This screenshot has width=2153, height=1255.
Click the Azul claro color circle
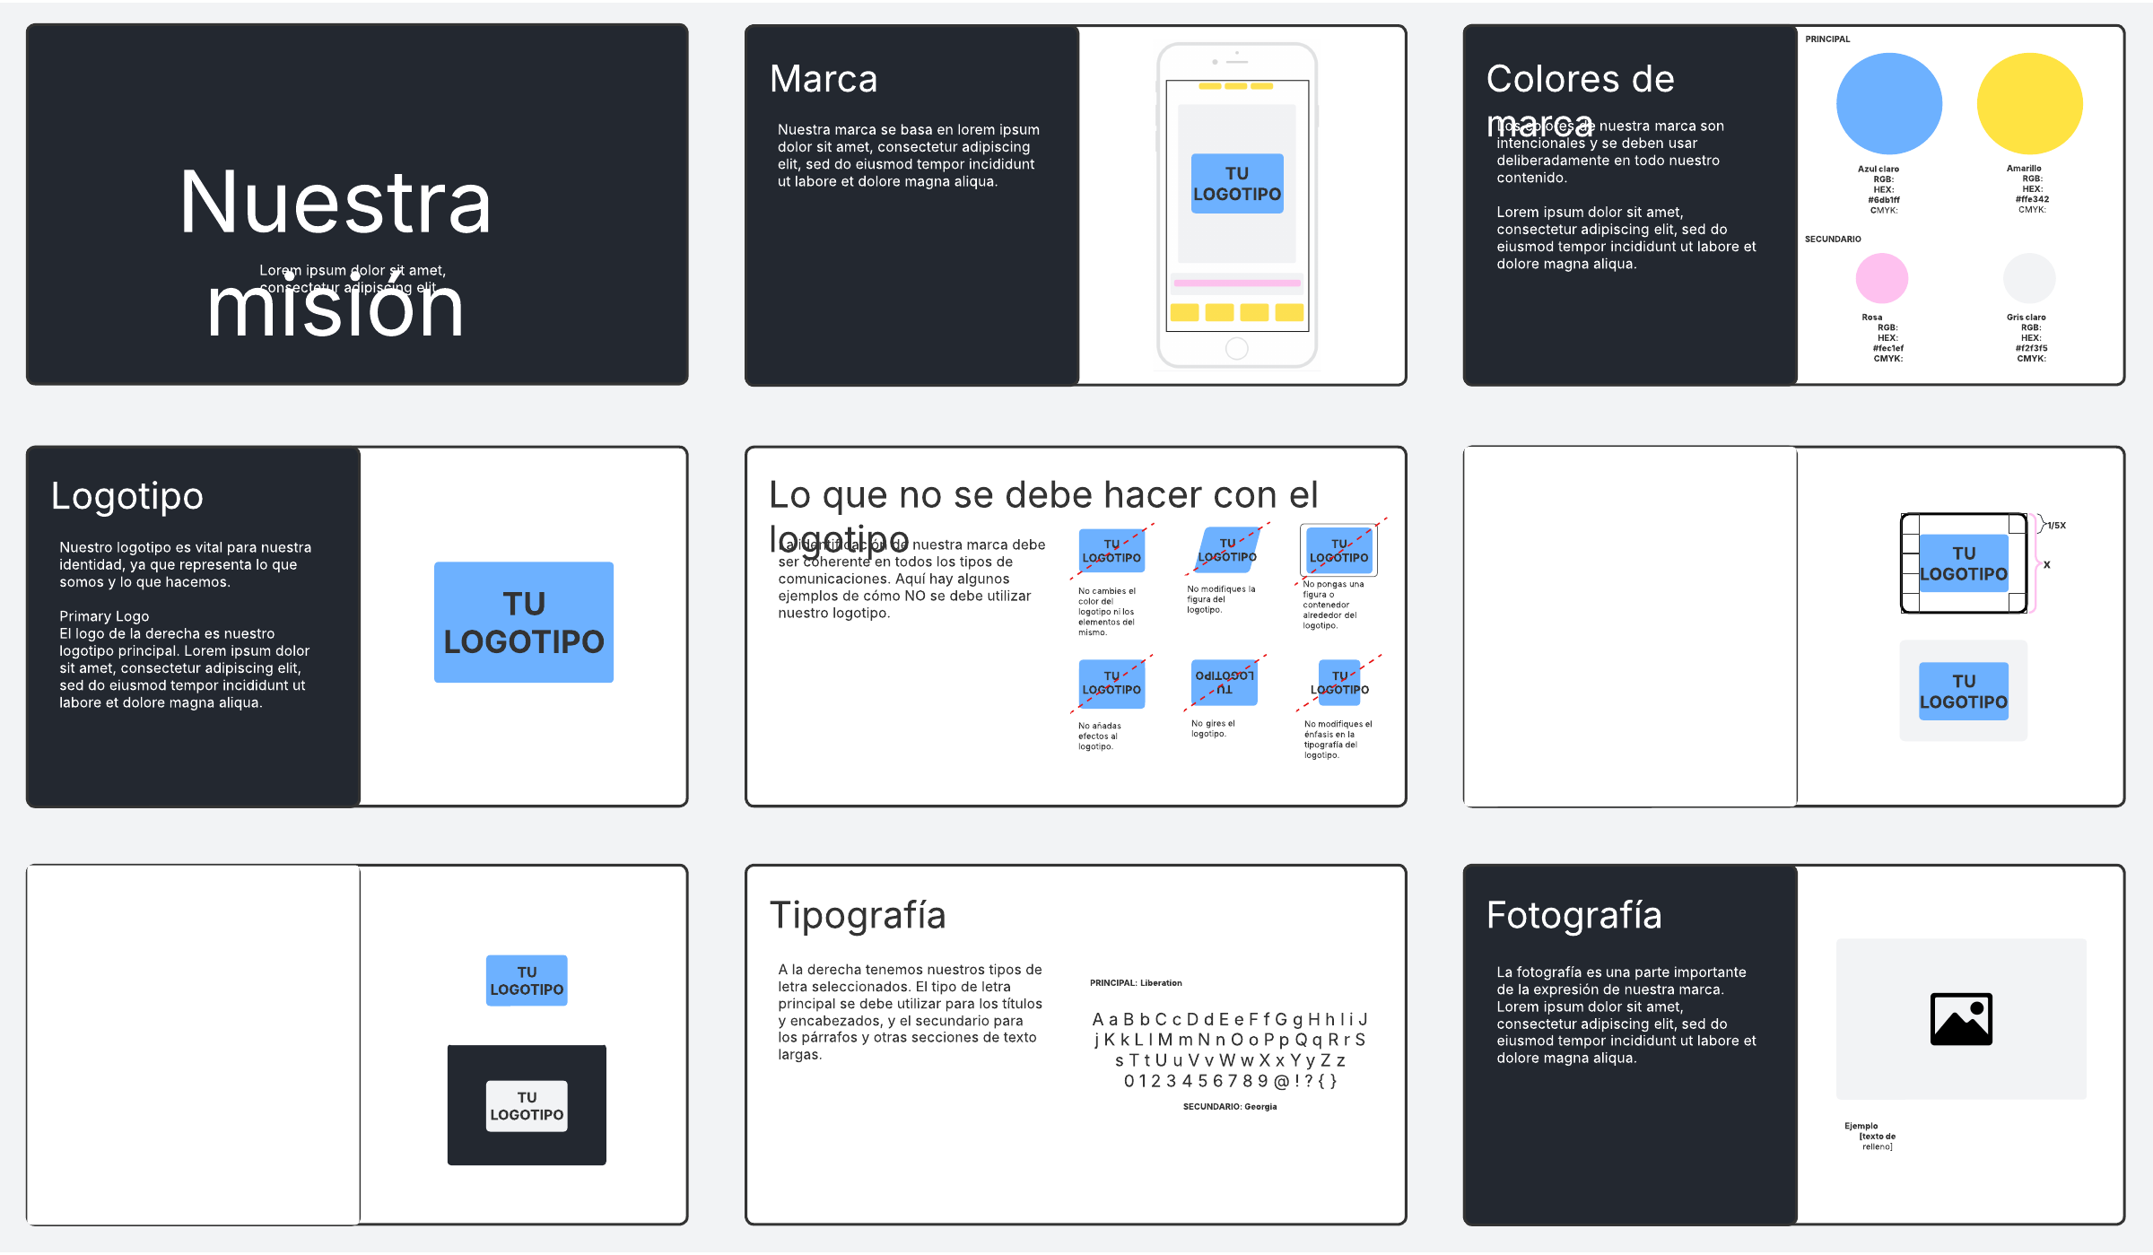point(1888,104)
